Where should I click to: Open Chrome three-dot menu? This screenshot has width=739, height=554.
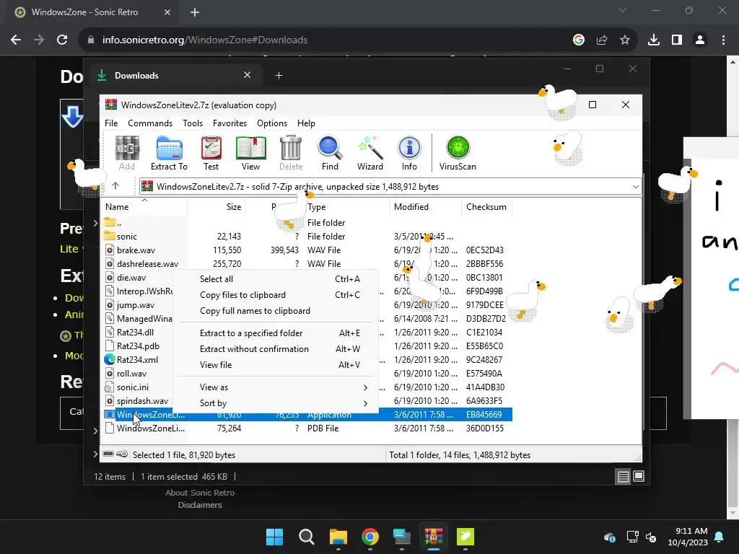(723, 40)
